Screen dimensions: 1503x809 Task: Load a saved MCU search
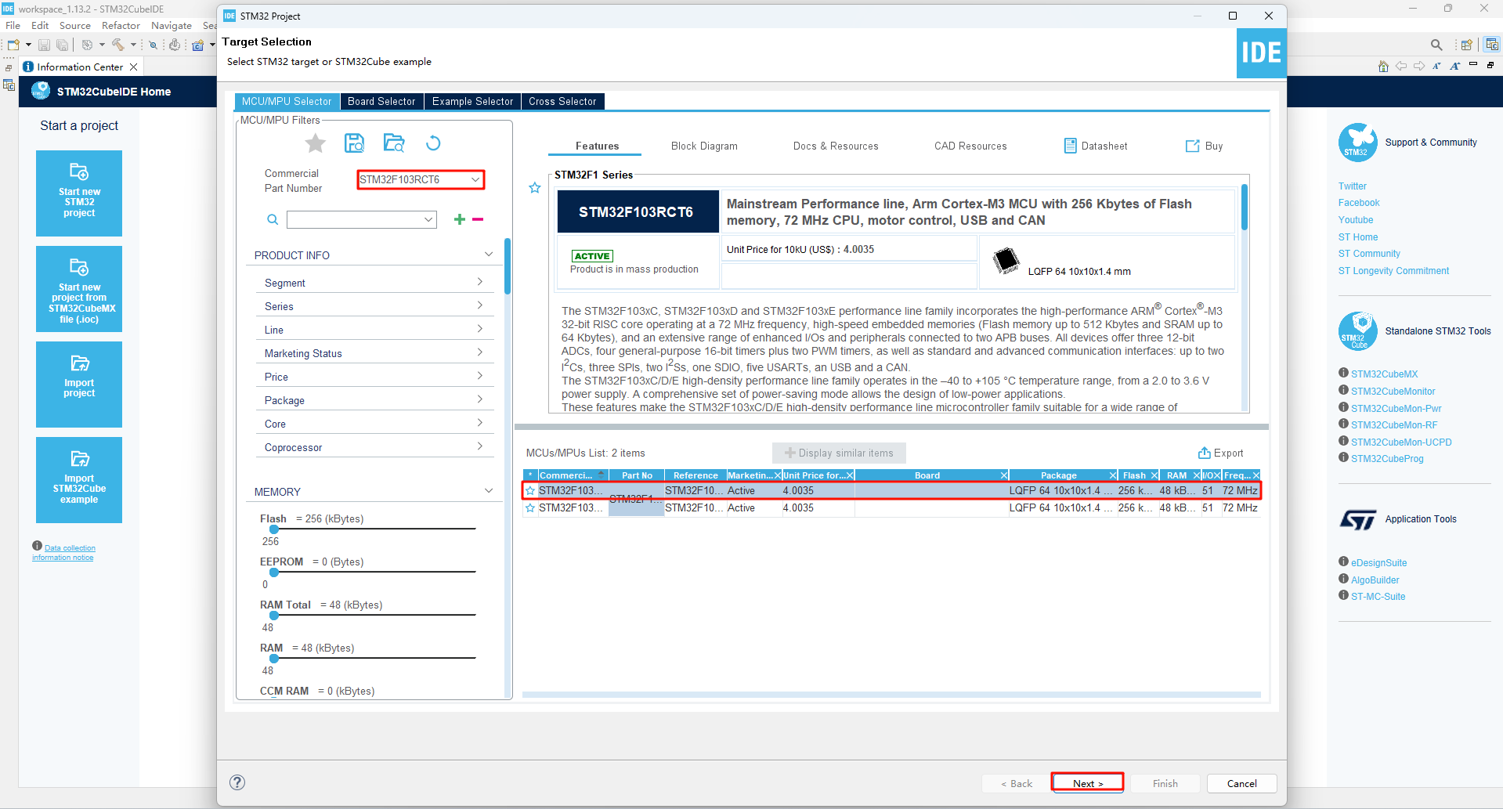[x=394, y=143]
